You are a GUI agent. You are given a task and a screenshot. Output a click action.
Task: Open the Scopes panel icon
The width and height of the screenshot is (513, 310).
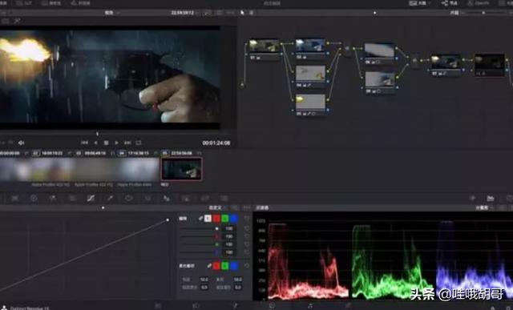pyautogui.click(x=490, y=198)
